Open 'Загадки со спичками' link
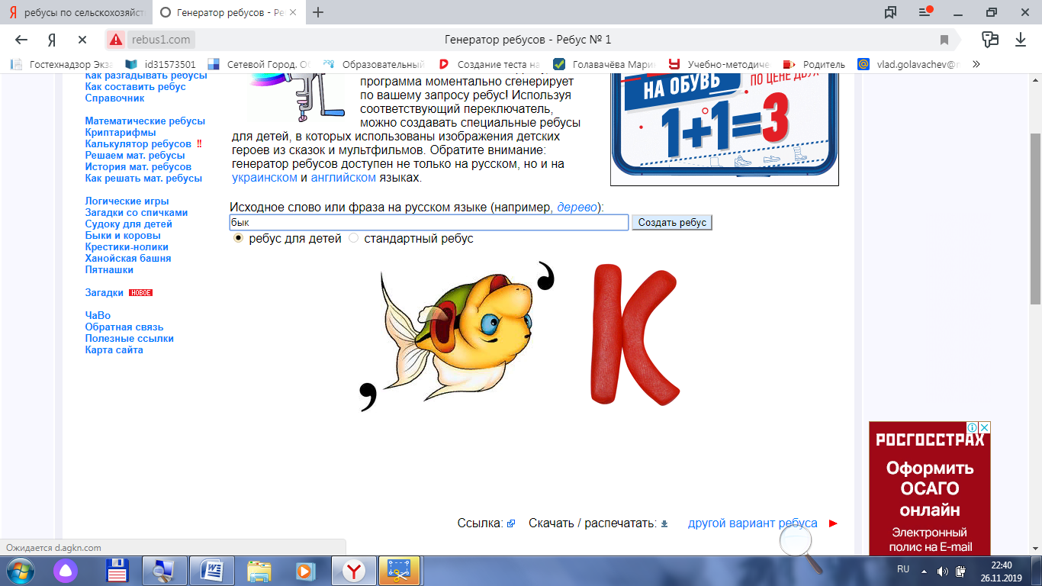Viewport: 1042px width, 586px height. pos(136,213)
